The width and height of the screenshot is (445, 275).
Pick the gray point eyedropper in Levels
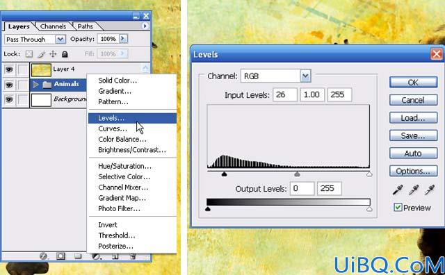click(x=414, y=190)
